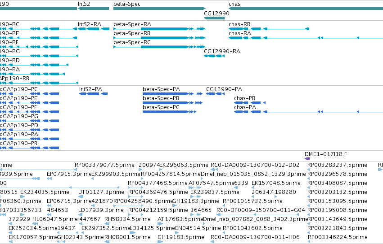Select EK157048.5prime EST label
This screenshot has width=383, height=244.
coord(276,183)
